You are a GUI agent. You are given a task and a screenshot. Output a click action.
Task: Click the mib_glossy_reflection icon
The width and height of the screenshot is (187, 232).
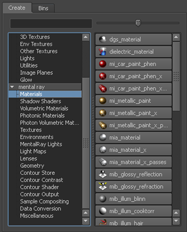pos(103,174)
